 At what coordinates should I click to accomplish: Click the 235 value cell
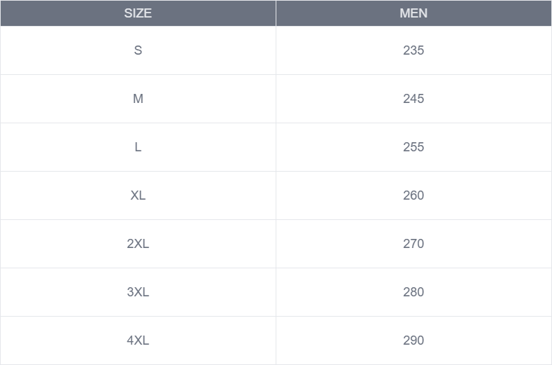(x=413, y=50)
